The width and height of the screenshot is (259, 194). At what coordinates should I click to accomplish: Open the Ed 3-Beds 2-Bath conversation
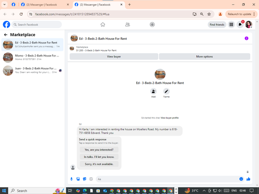32,44
